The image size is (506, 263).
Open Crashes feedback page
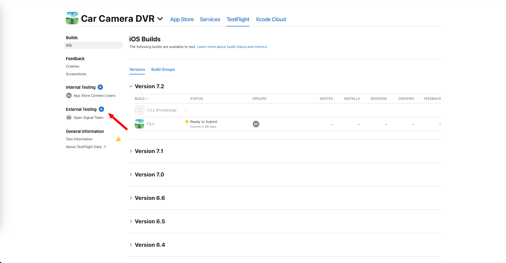tap(72, 66)
